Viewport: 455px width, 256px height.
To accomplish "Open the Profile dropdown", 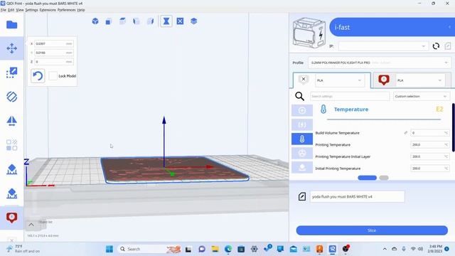I will coord(380,63).
